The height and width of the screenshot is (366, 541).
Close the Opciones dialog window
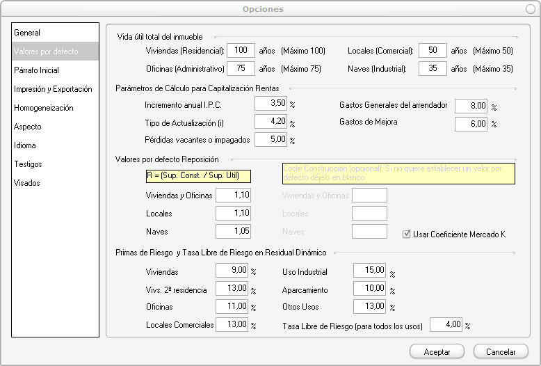[x=530, y=9]
